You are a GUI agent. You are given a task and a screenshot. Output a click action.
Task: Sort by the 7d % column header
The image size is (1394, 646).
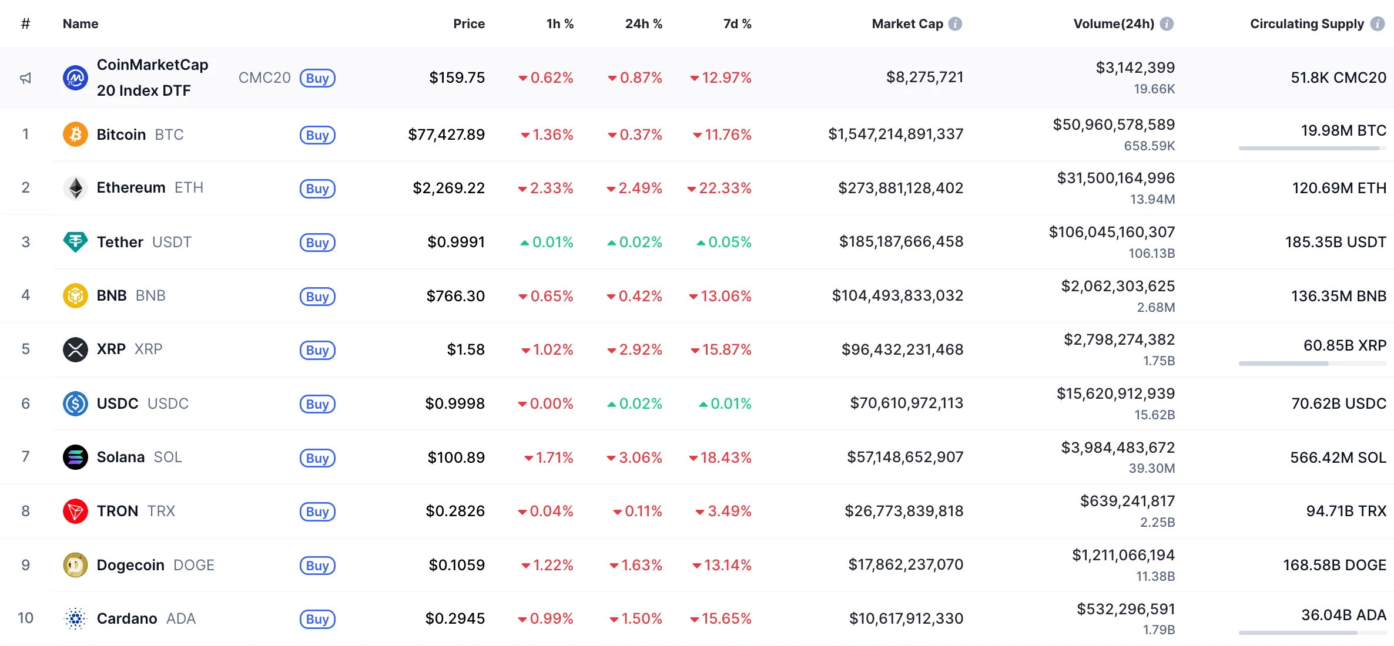pos(737,24)
